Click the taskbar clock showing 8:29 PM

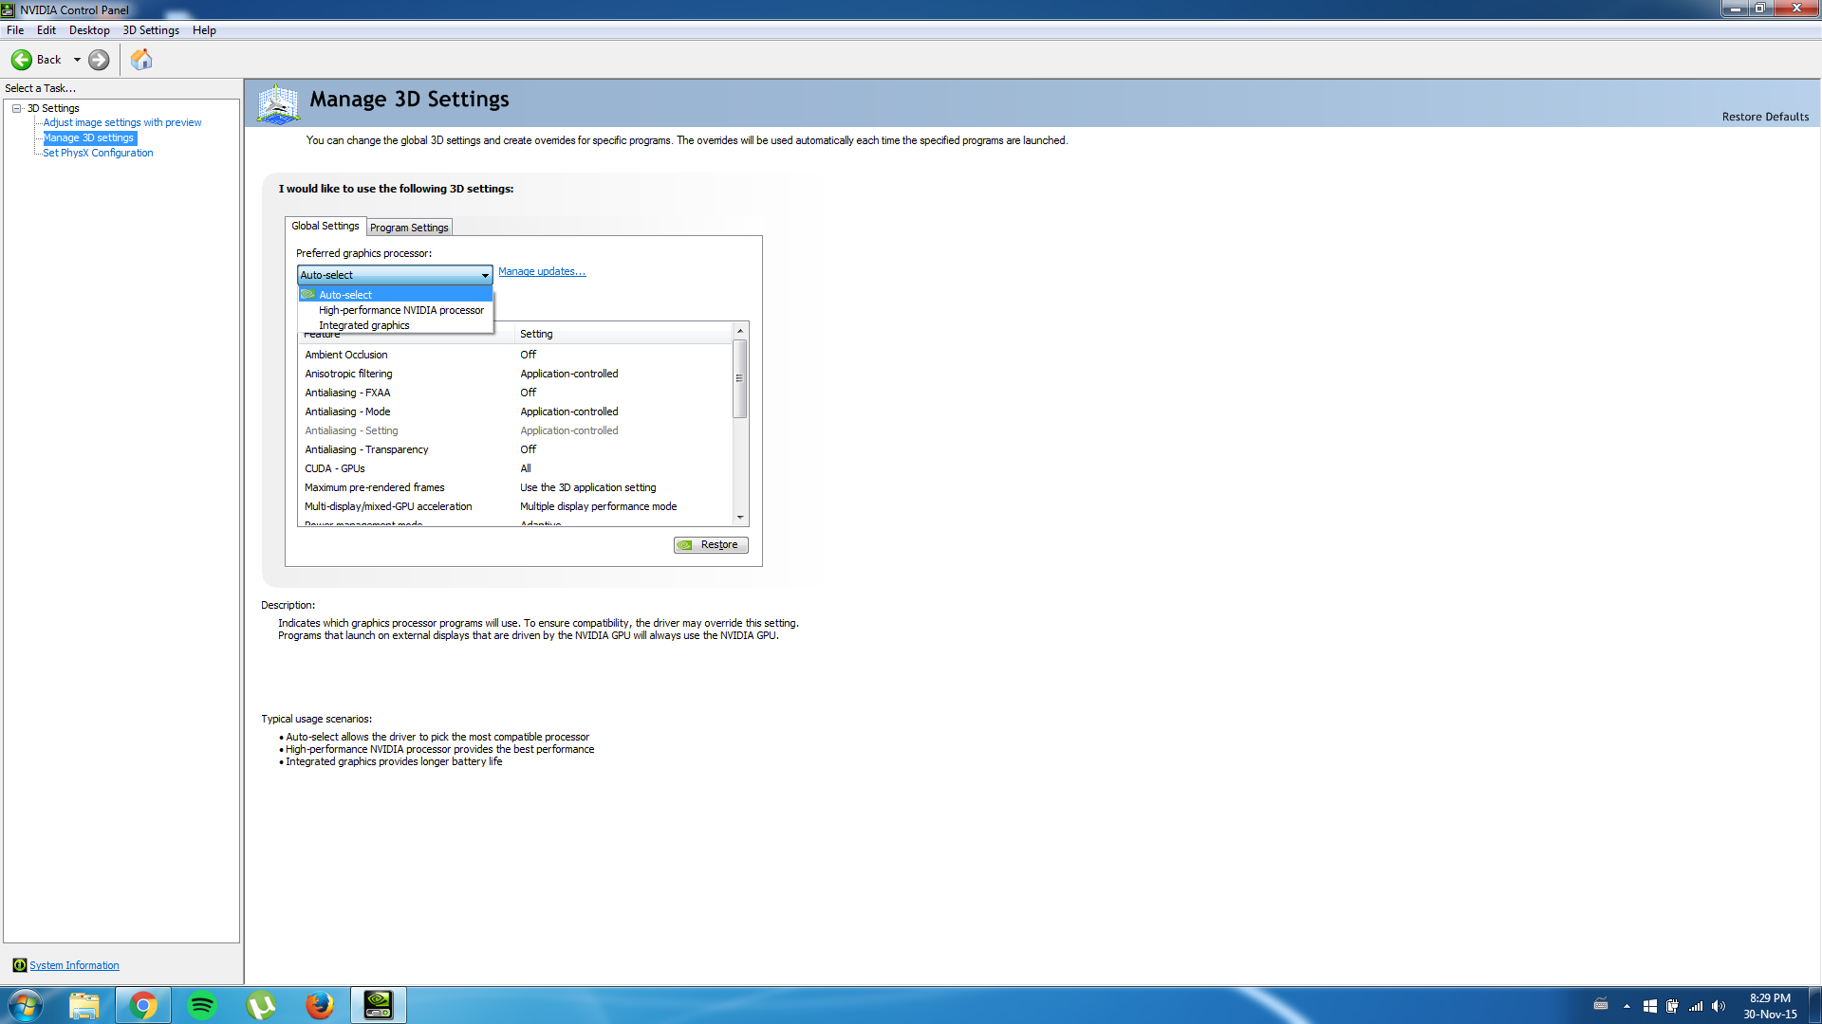tap(1770, 1006)
